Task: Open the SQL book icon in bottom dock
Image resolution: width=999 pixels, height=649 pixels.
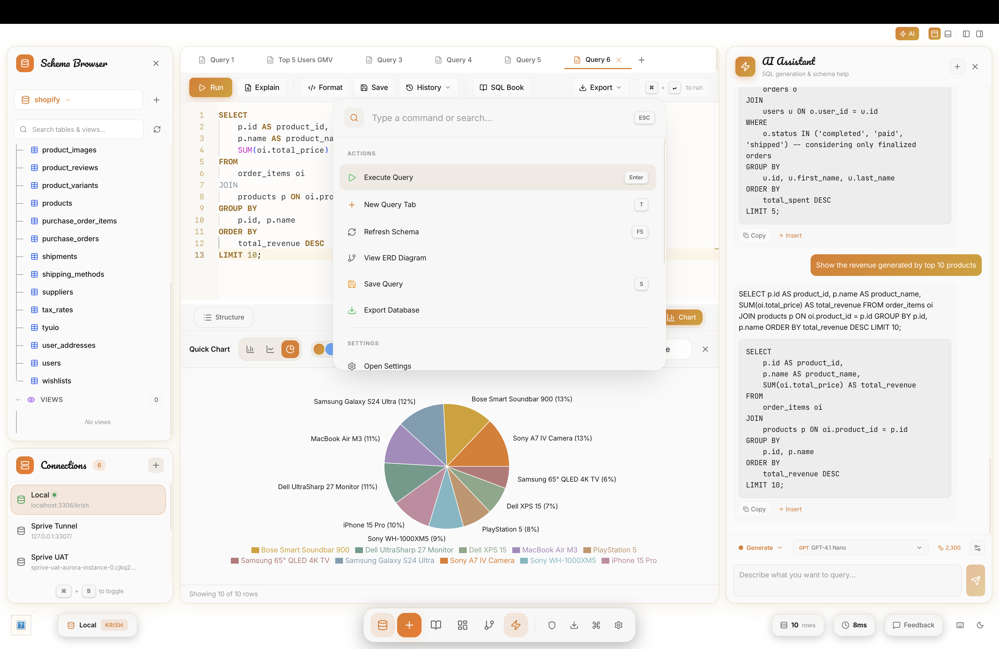Action: 436,625
